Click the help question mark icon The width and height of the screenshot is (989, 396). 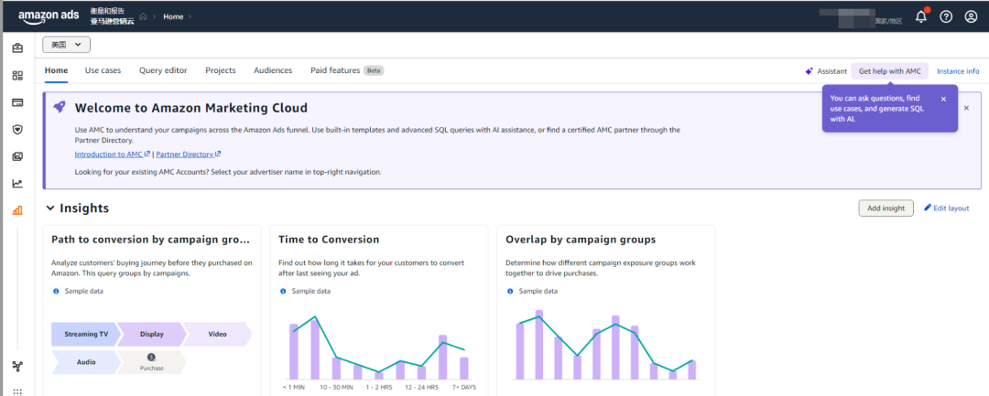tap(946, 16)
